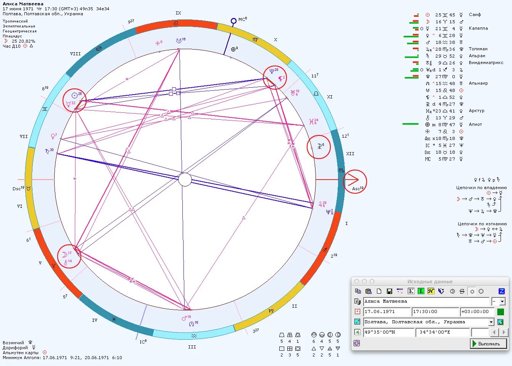Open the name database icon beside Алиса Матвеева
Screen dimensions: 512x366
click(x=357, y=302)
